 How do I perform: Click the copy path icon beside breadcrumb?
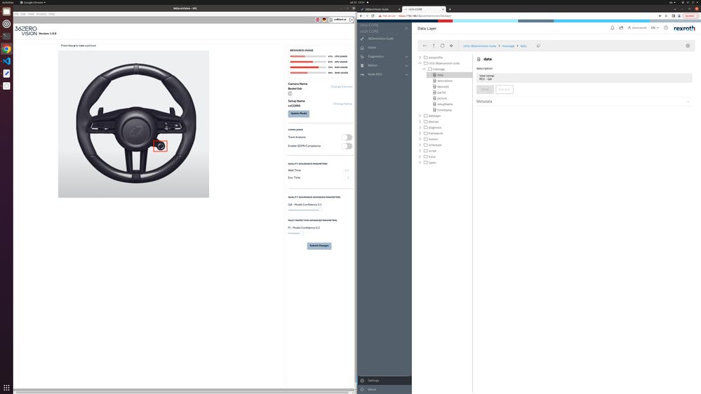538,46
